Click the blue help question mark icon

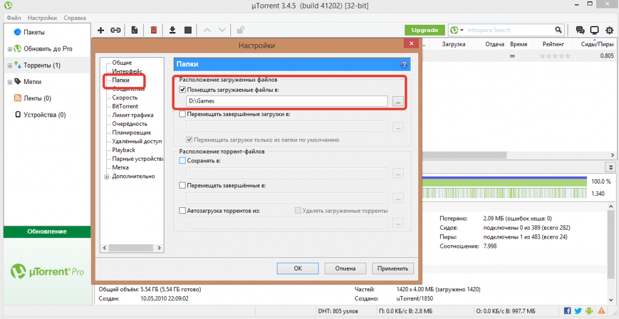404,65
